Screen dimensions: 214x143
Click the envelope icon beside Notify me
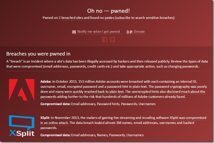click(x=74, y=32)
